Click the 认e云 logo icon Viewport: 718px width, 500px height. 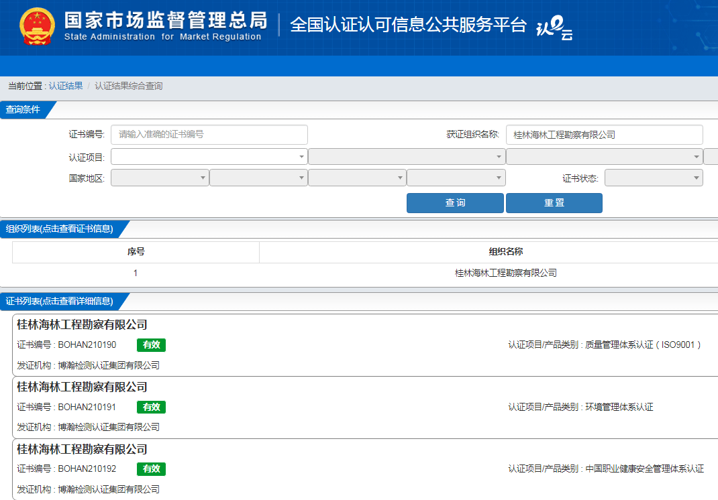coord(554,27)
